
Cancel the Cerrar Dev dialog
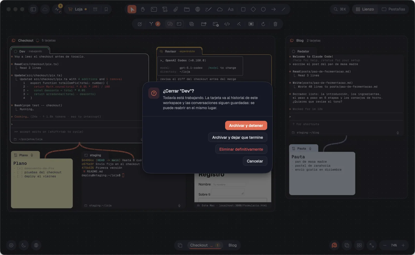click(x=255, y=161)
